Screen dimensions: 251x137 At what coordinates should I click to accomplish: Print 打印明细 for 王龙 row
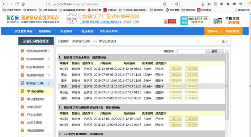click(191, 74)
